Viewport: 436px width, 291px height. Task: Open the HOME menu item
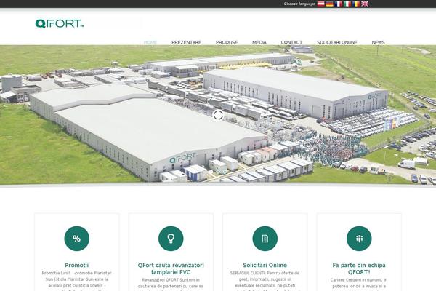coord(150,42)
